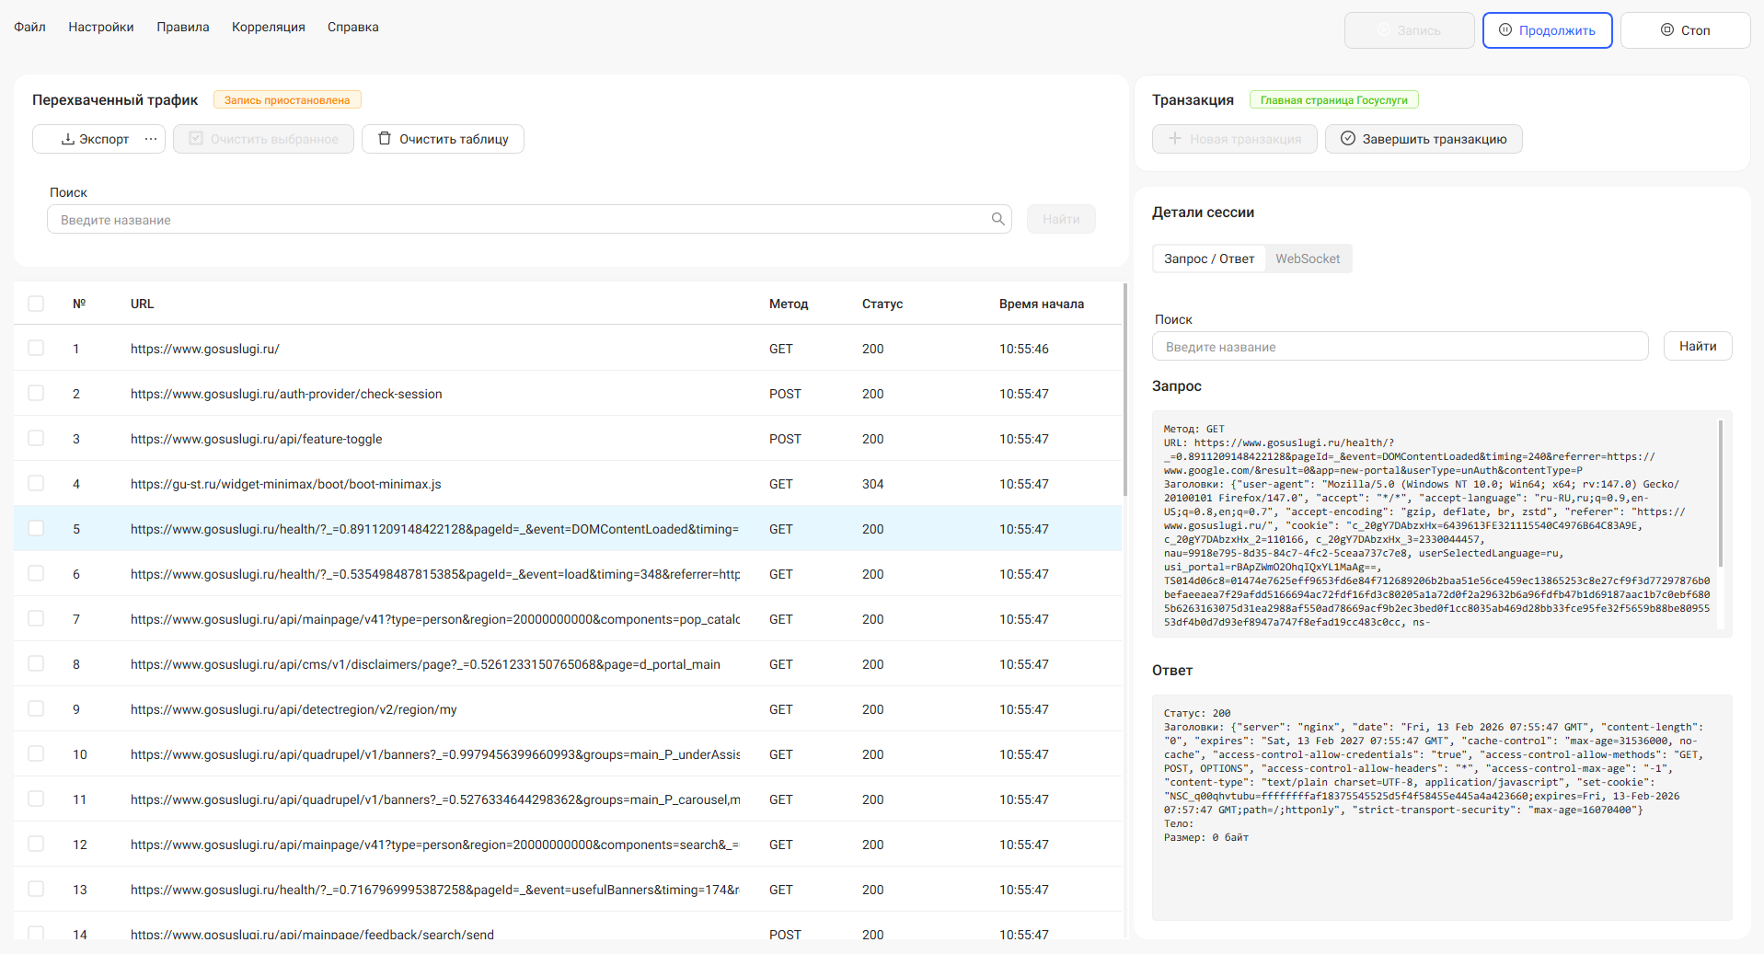Open the Правила menu

(x=182, y=27)
